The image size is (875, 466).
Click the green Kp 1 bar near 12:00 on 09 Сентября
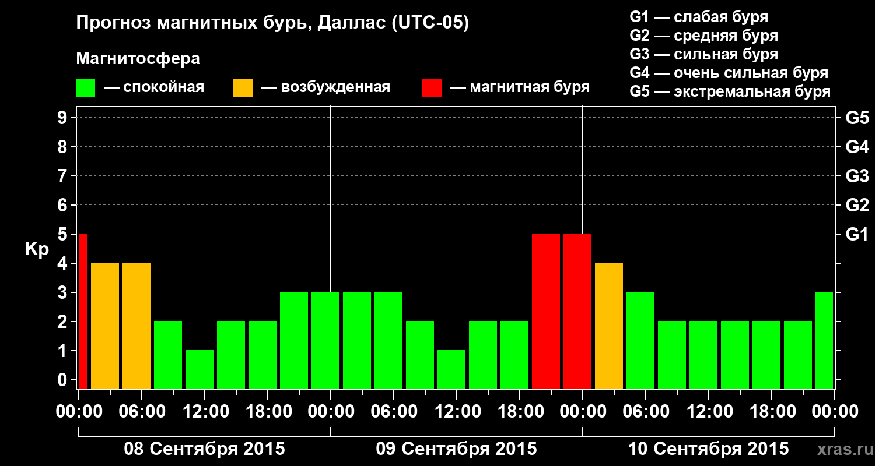click(452, 369)
